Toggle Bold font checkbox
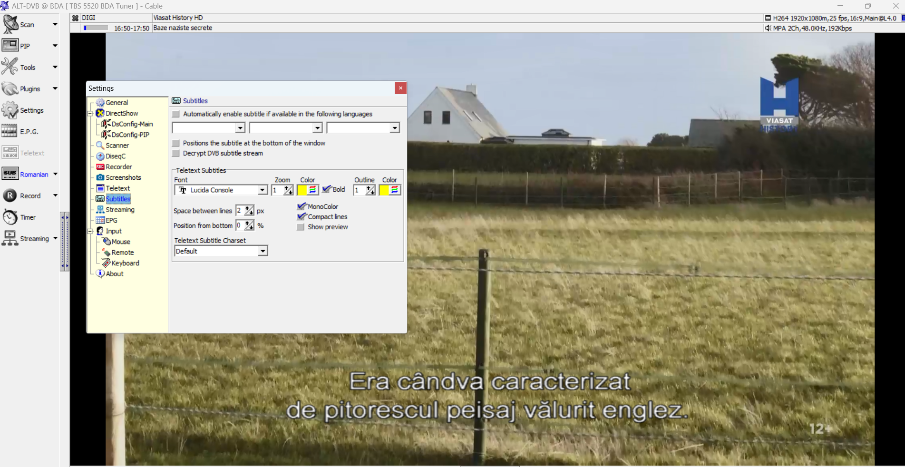Image resolution: width=905 pixels, height=467 pixels. 327,189
